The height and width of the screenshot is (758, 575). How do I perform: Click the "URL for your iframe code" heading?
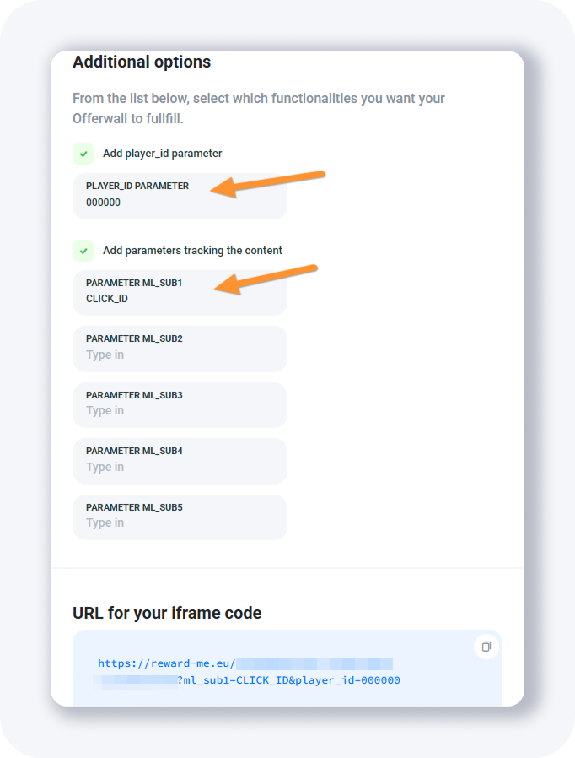pyautogui.click(x=167, y=613)
